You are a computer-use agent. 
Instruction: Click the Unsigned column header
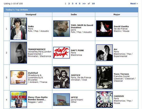click(x=31, y=14)
